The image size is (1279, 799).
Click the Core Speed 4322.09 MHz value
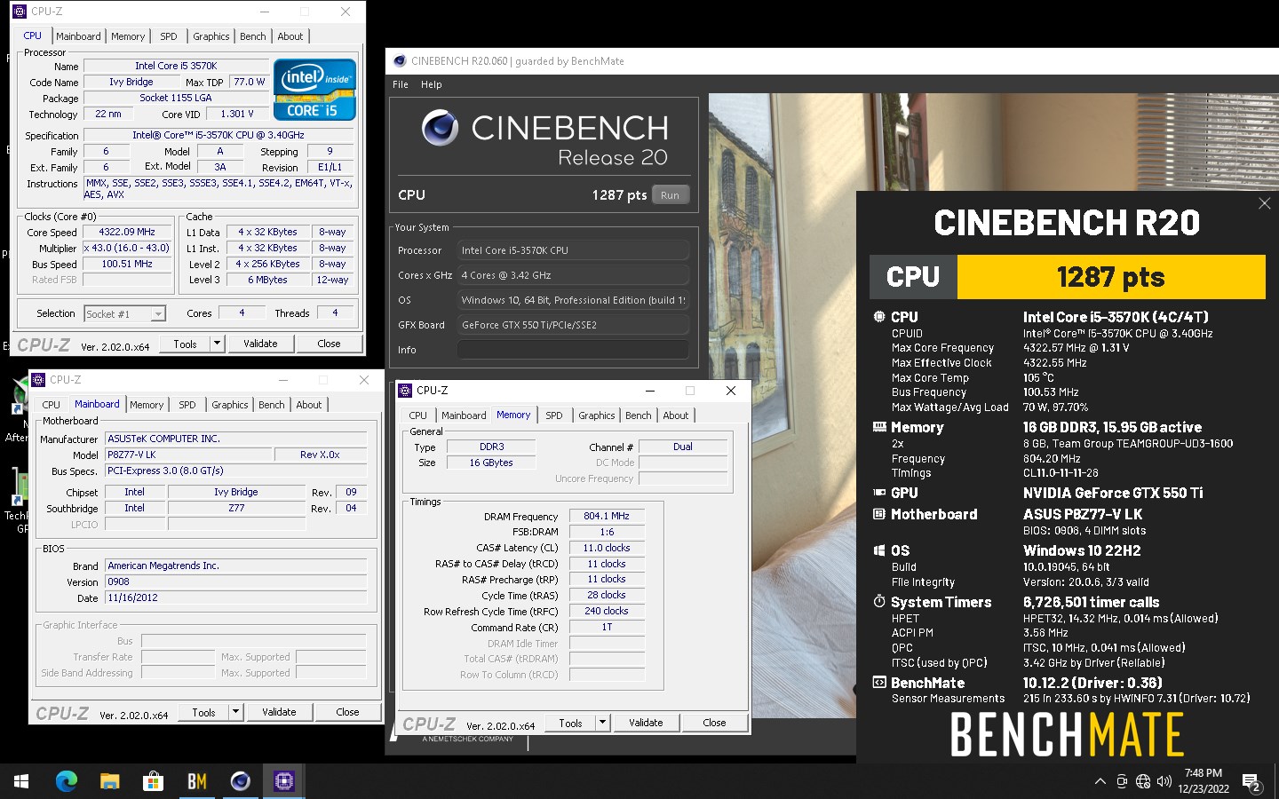pyautogui.click(x=127, y=232)
